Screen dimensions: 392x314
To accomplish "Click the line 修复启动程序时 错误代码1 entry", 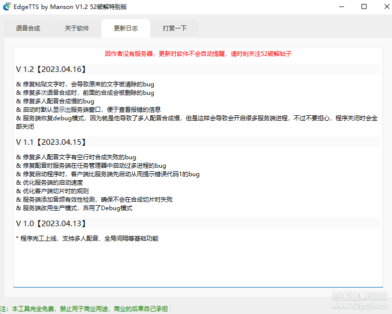I will tap(108, 174).
